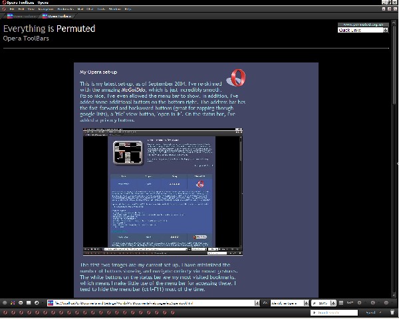
Task: Click the page's vertical scrollbar
Action: [394, 159]
